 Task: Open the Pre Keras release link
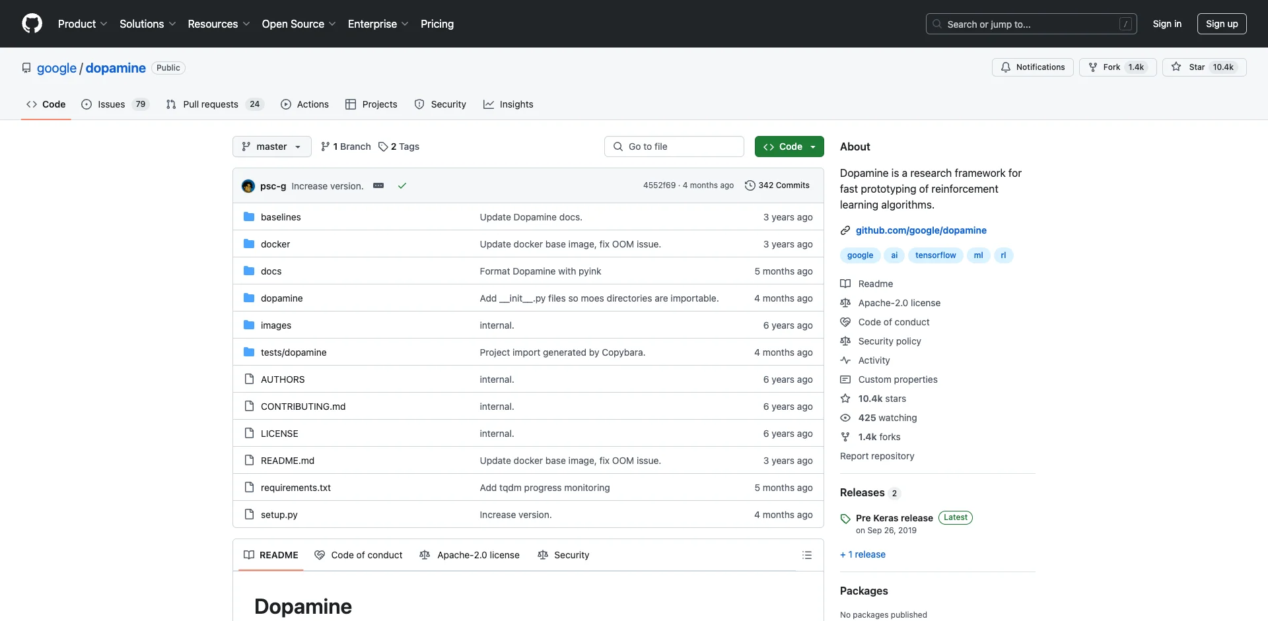click(894, 518)
